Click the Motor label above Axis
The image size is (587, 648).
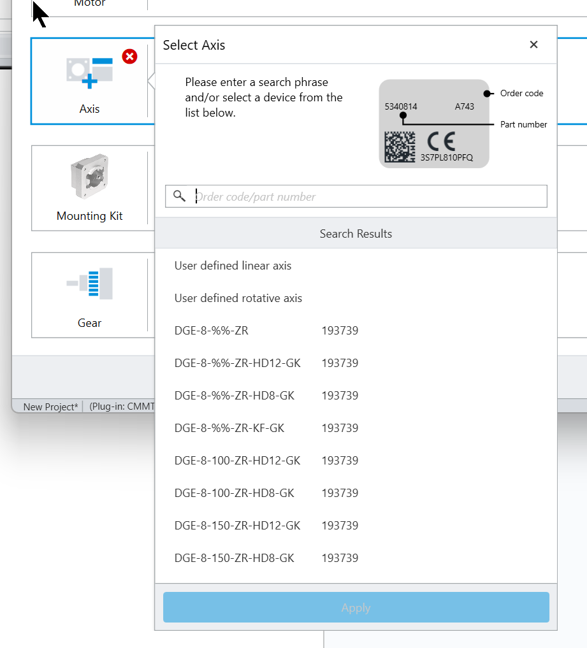coord(89,3)
